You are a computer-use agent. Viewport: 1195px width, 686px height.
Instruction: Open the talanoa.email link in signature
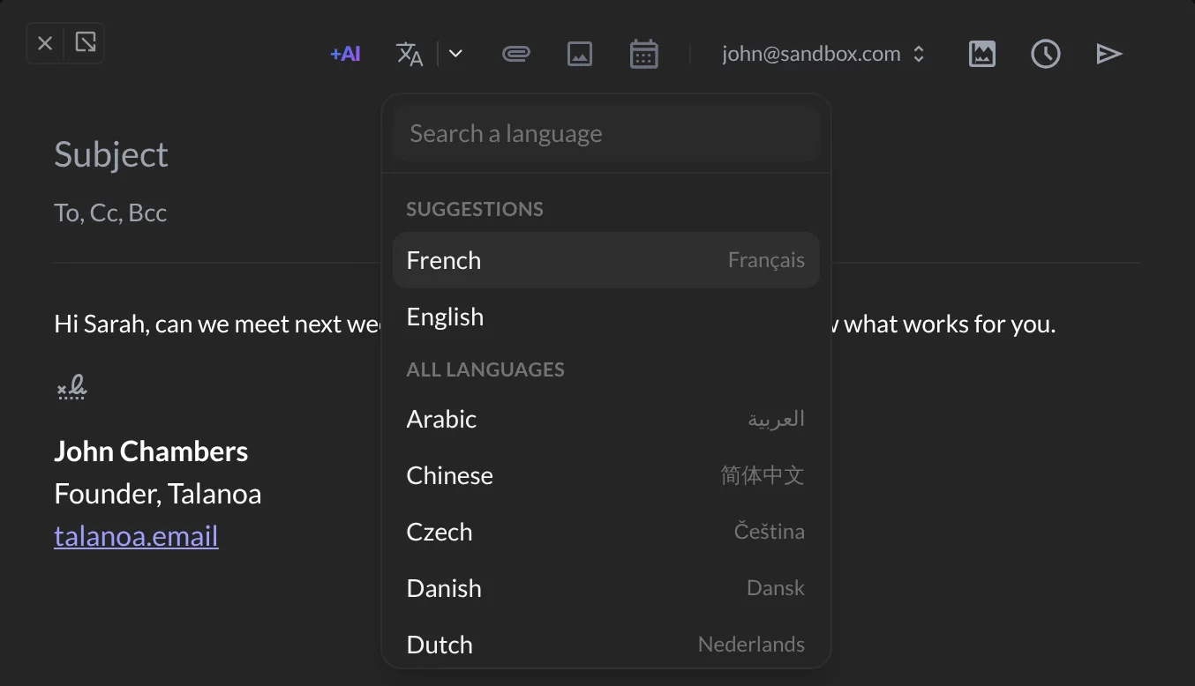pos(136,536)
